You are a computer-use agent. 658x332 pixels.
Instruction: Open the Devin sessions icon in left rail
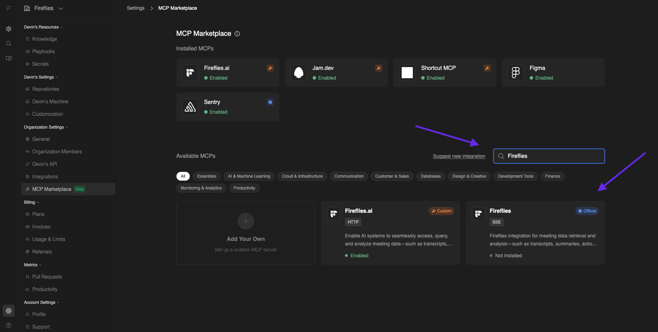(9, 29)
